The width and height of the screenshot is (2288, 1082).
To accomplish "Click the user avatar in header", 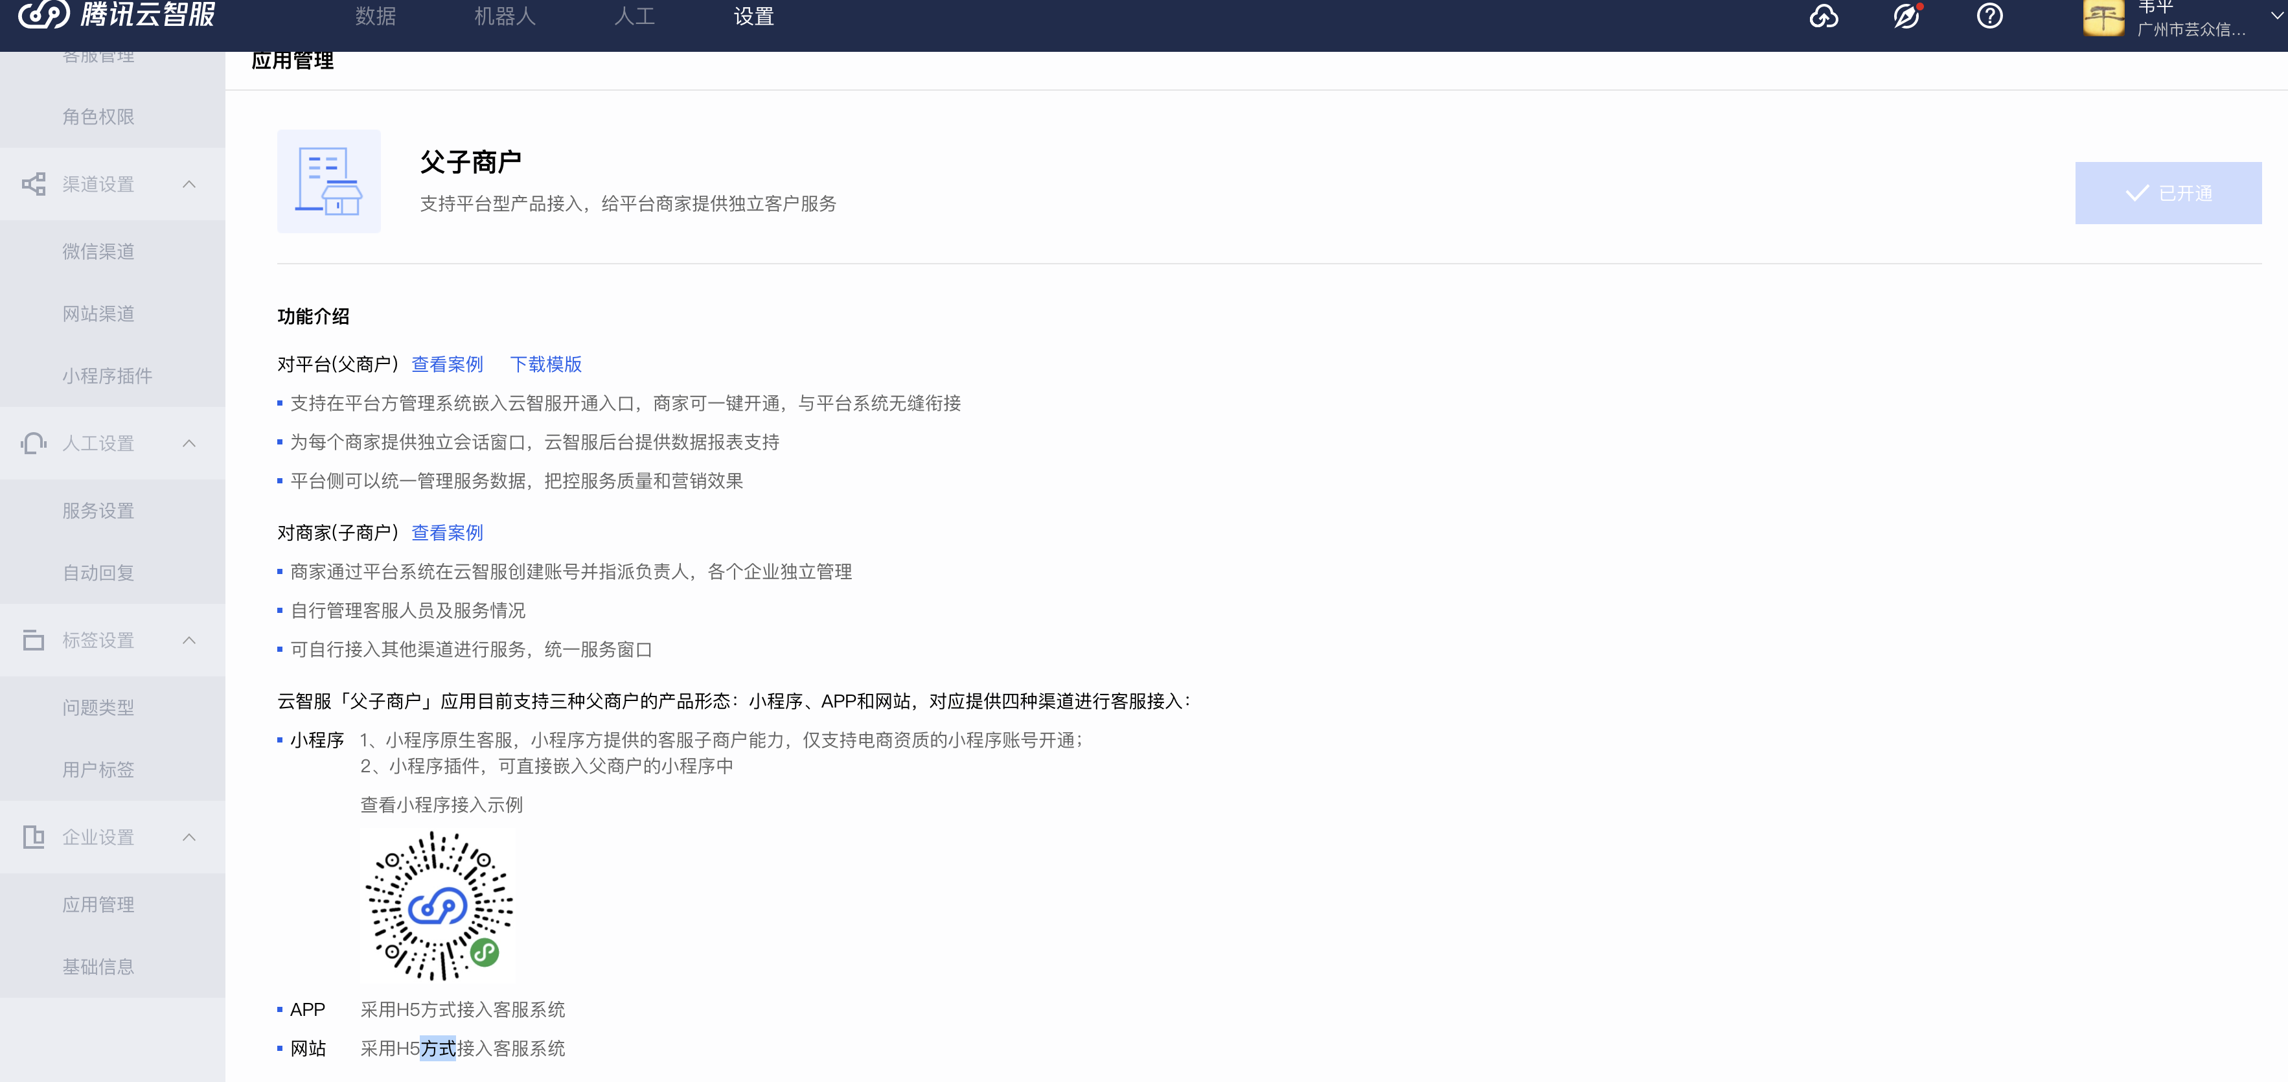I will pyautogui.click(x=2103, y=17).
